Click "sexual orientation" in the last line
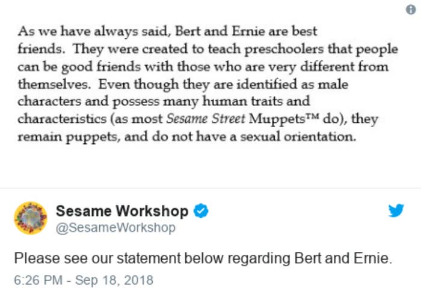This screenshot has height=292, width=421. 298,137
